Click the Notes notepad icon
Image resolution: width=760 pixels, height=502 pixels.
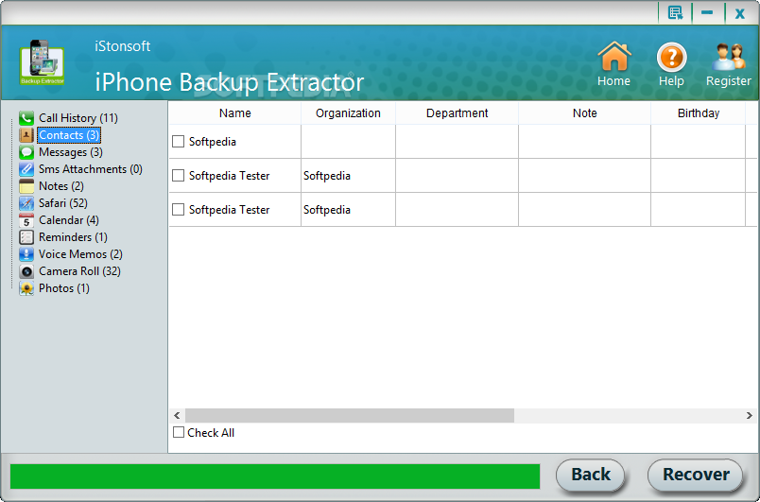(26, 186)
